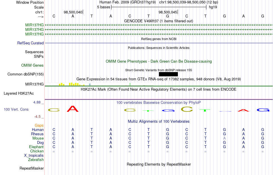The image size is (273, 175).
Task: Click the Layered H3K27Ac label
Action: (19, 94)
